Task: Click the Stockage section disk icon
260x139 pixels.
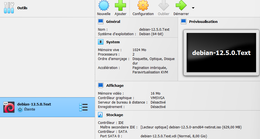Action: point(100,115)
